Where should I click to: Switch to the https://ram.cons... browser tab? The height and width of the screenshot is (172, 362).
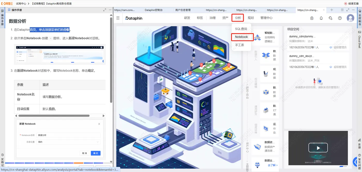(124, 10)
